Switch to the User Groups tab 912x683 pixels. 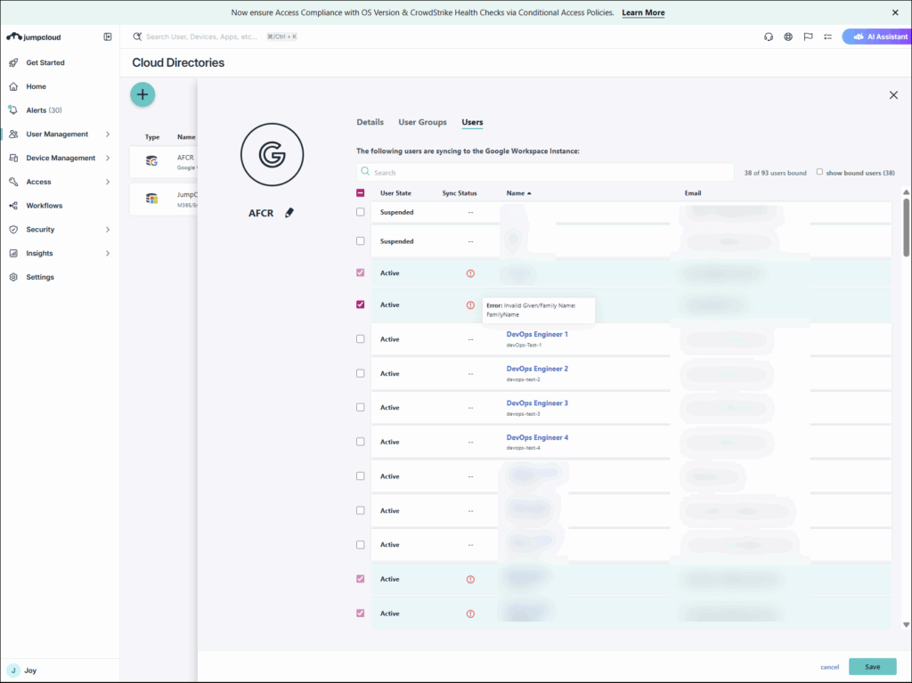pos(422,122)
